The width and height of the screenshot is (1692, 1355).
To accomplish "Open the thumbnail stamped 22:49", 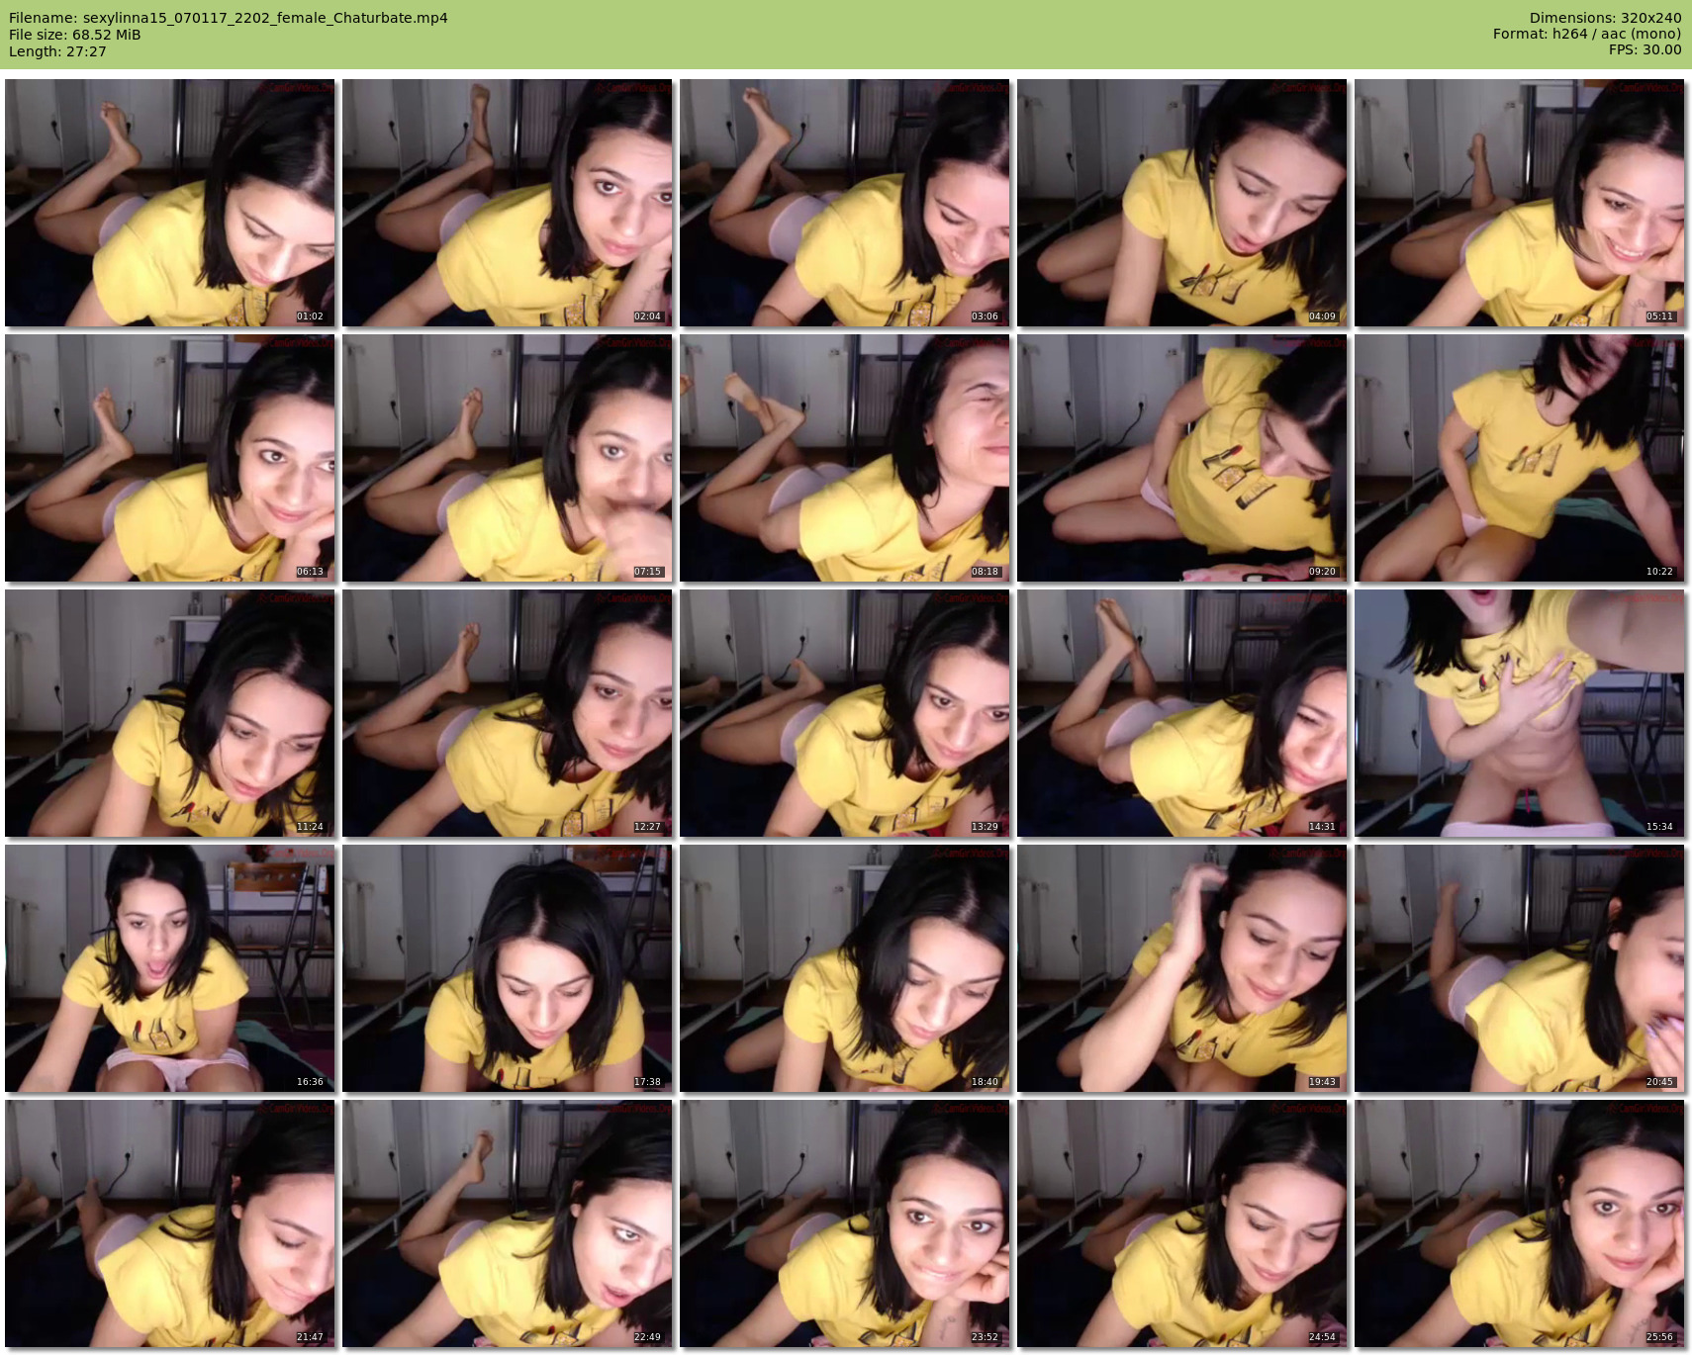I will coord(508,1223).
